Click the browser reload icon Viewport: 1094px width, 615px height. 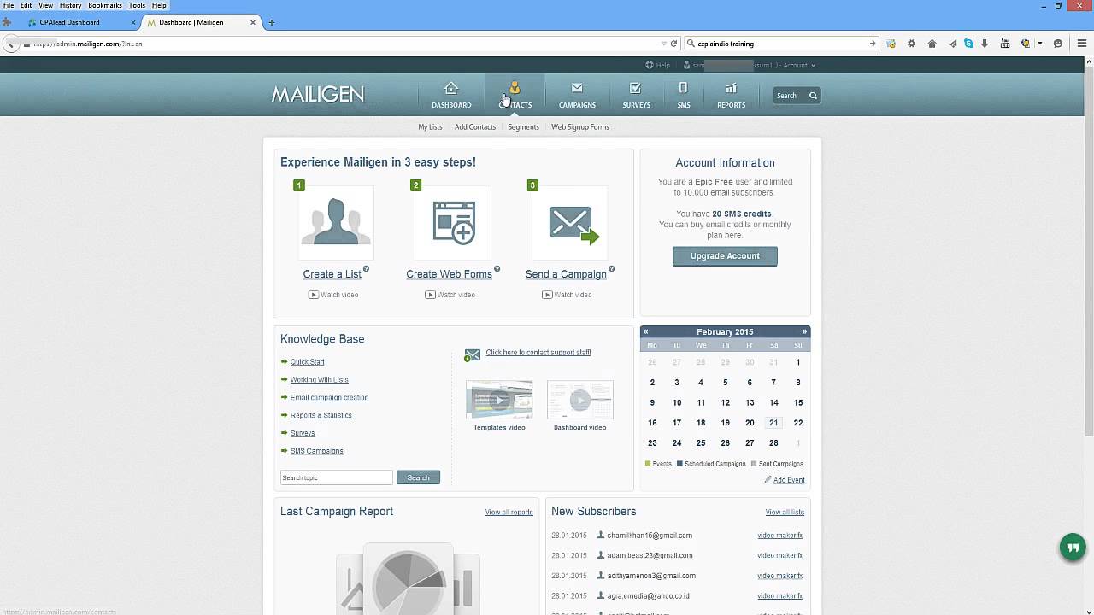(673, 44)
